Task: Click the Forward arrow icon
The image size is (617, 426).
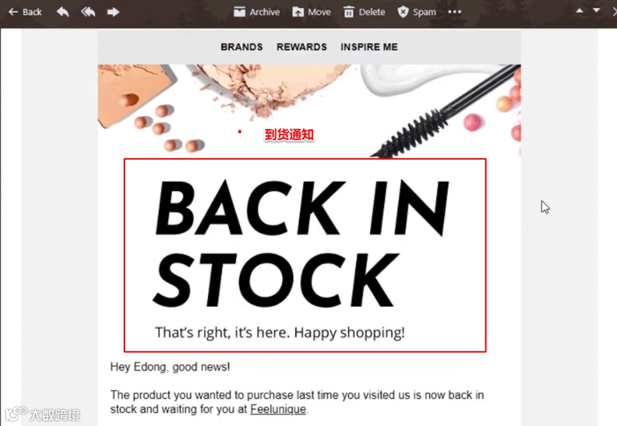Action: click(113, 12)
